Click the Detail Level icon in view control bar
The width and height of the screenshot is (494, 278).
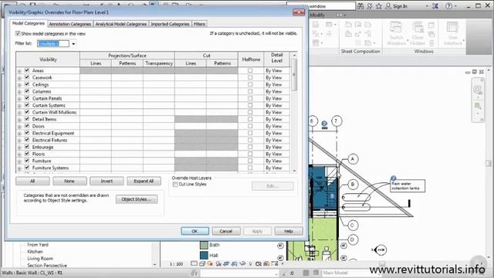pos(194,264)
